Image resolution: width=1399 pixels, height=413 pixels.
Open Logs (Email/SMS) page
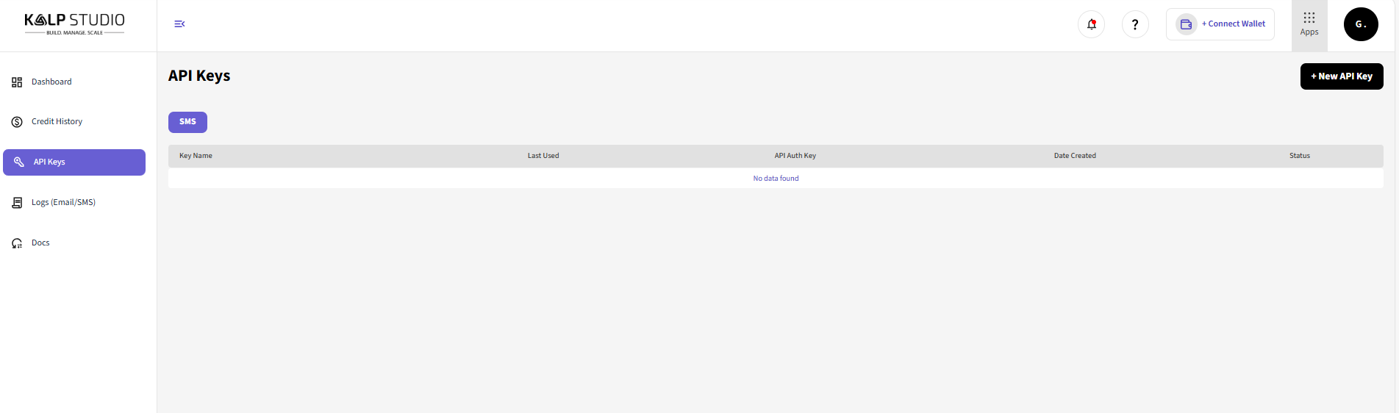(63, 202)
